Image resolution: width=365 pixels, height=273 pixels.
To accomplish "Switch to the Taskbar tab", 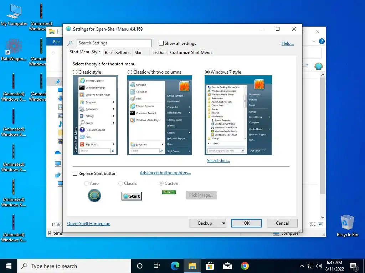I will pos(159,53).
